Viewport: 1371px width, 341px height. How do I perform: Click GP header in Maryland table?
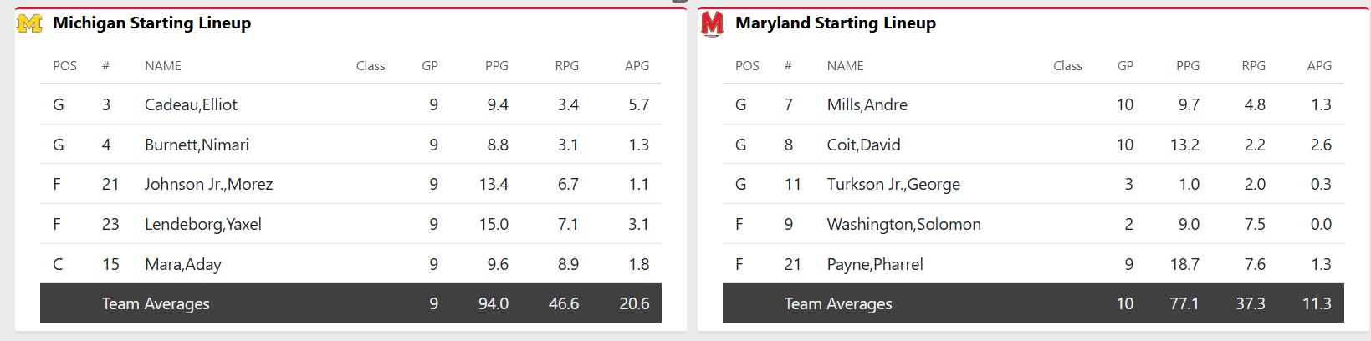point(1125,66)
